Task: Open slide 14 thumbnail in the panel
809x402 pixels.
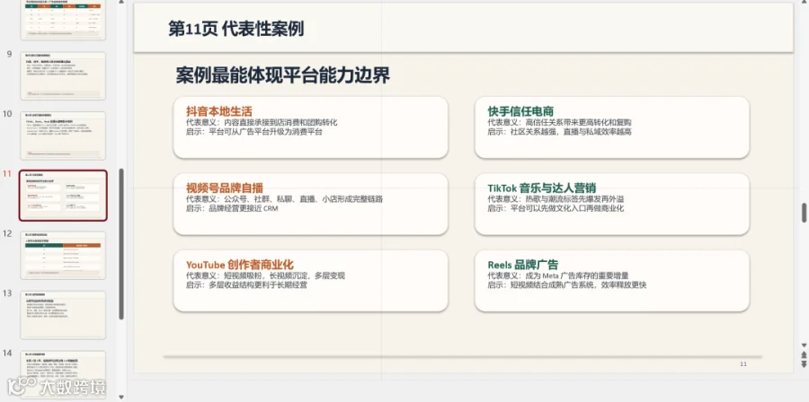Action: (63, 374)
